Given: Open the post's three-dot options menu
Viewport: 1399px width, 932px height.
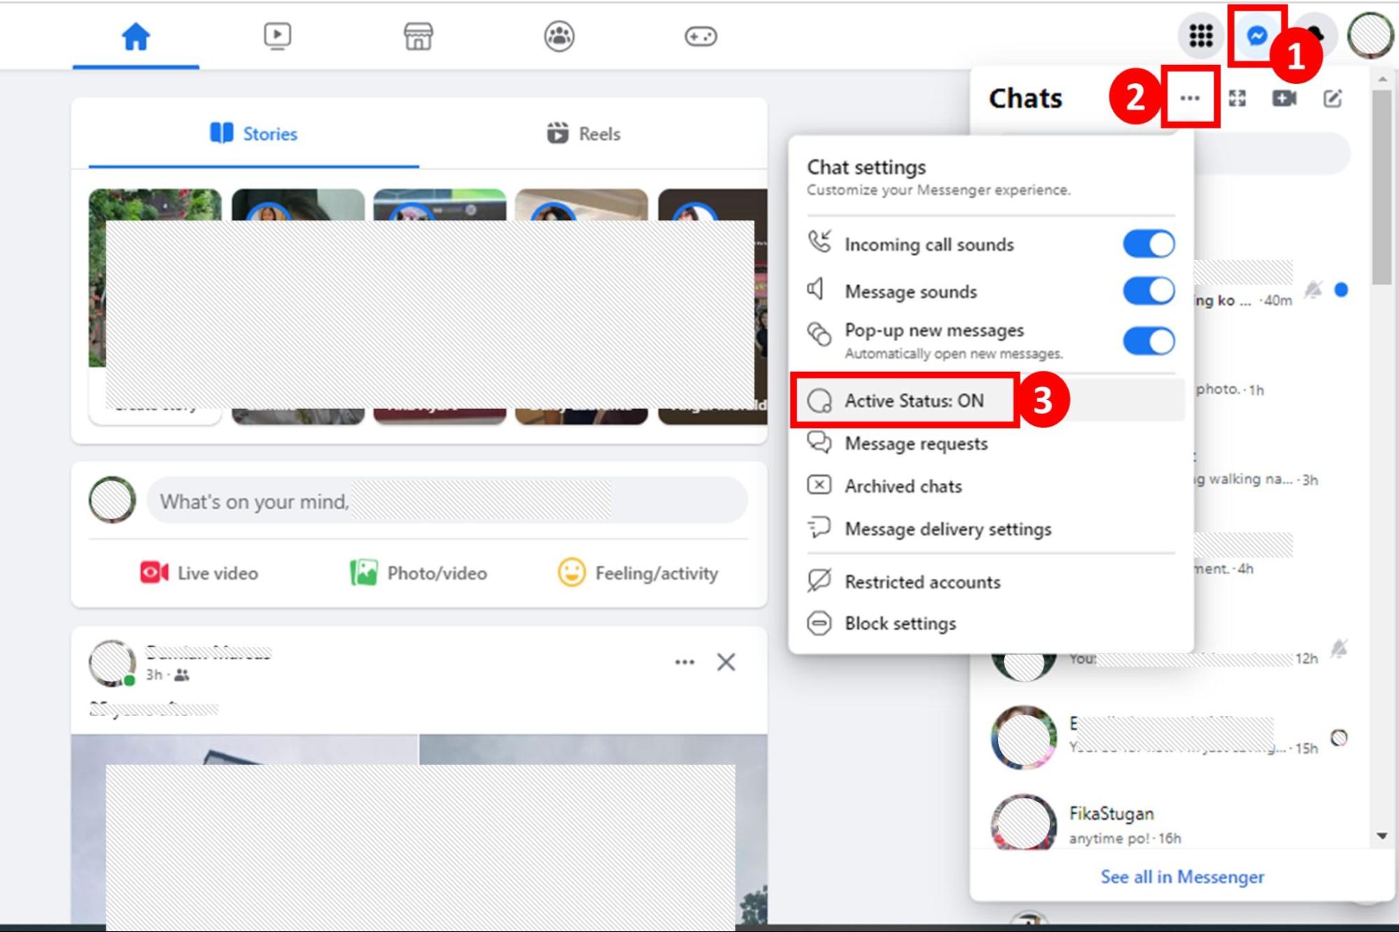Looking at the screenshot, I should coord(684,662).
